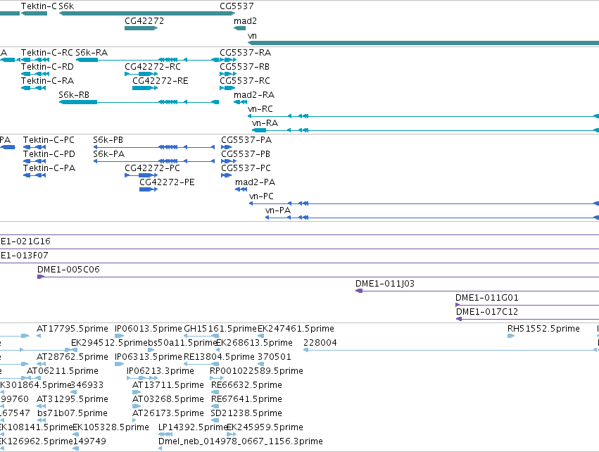Select protein Tektin-C-PD
This screenshot has width=599, height=452.
34,162
